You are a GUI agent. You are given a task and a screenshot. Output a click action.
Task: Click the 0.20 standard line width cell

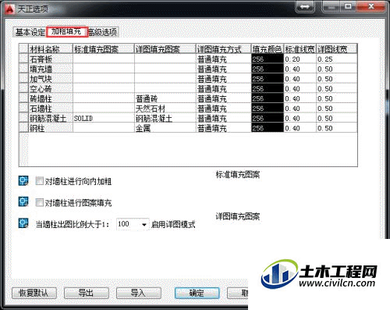coord(300,59)
